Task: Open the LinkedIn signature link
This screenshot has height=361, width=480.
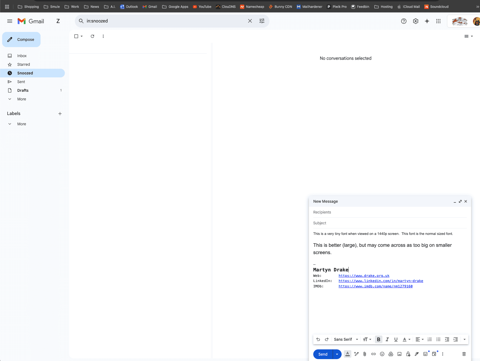Action: (381, 281)
